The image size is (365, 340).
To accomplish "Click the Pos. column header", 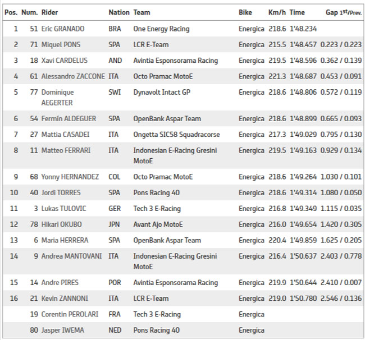I will (11, 12).
